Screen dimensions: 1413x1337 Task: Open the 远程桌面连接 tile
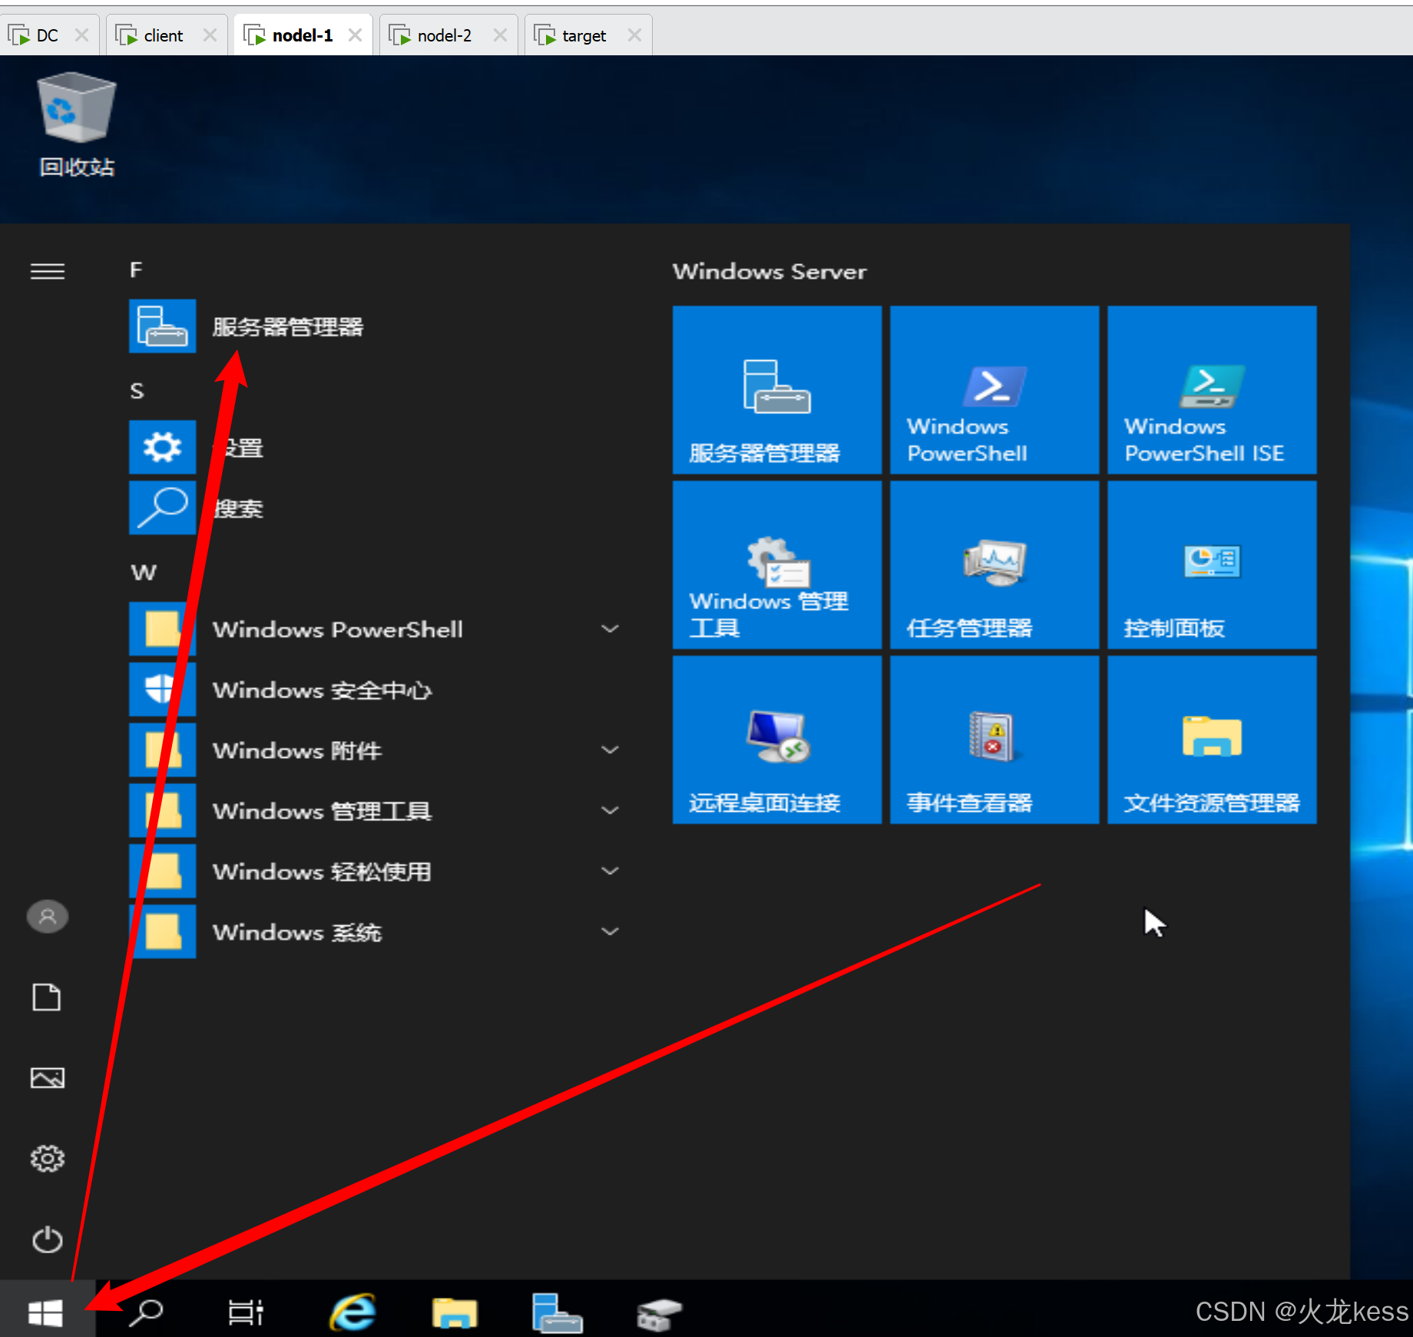click(x=777, y=740)
